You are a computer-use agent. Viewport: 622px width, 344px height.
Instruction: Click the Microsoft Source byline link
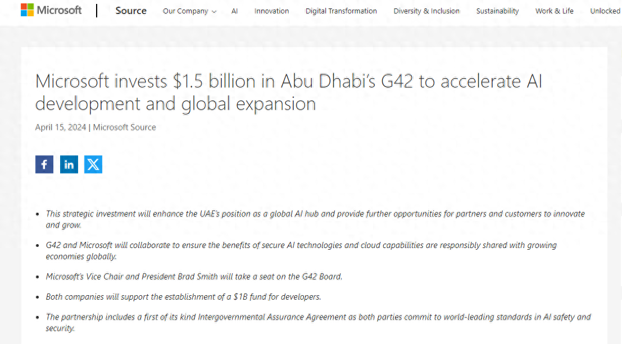(124, 127)
